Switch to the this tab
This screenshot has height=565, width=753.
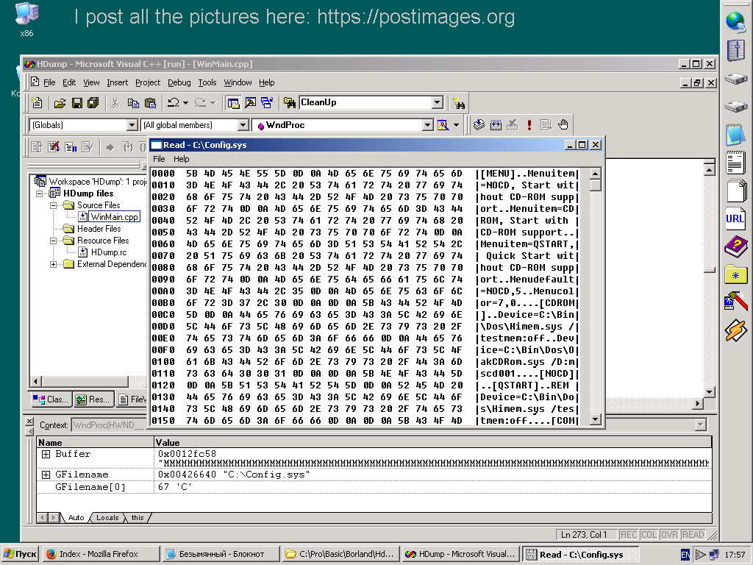[x=138, y=517]
